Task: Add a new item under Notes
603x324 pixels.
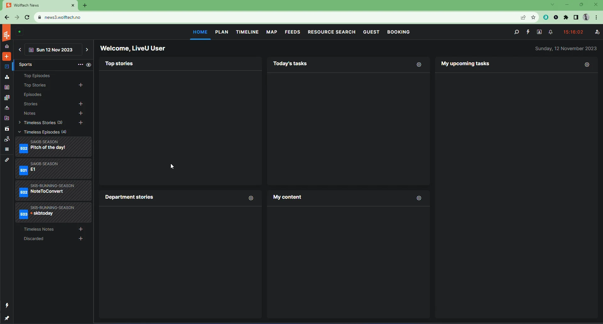Action: point(81,113)
